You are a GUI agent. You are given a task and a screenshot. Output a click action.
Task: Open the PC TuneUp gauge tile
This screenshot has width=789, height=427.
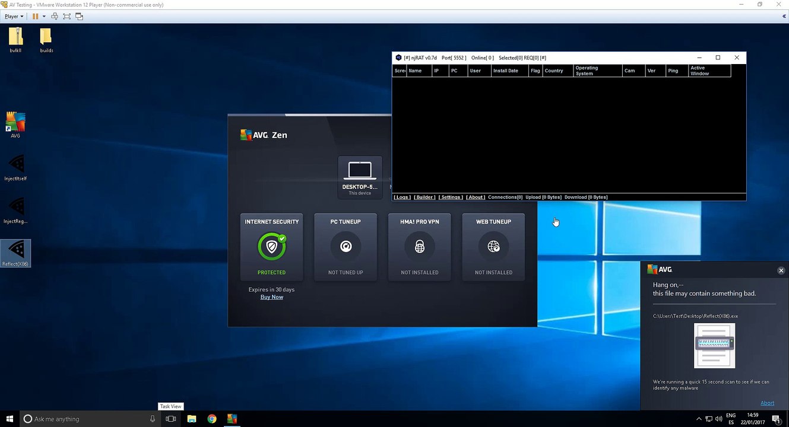tap(346, 247)
